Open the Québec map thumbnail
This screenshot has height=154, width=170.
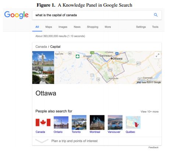tap(133, 122)
